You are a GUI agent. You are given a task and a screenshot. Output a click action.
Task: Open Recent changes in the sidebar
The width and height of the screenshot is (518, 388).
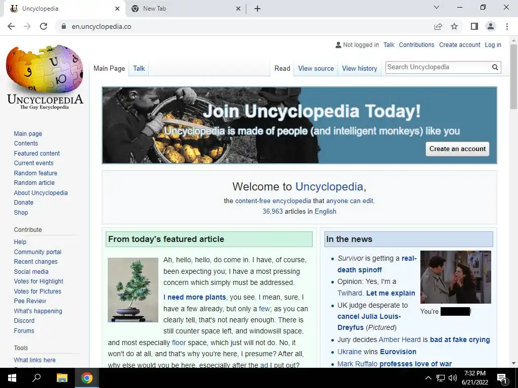tap(36, 262)
